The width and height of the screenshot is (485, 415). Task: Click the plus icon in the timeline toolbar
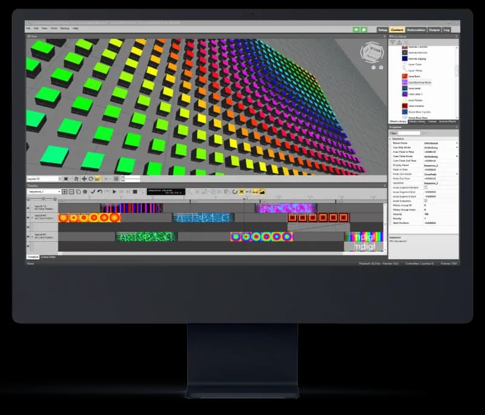click(65, 192)
